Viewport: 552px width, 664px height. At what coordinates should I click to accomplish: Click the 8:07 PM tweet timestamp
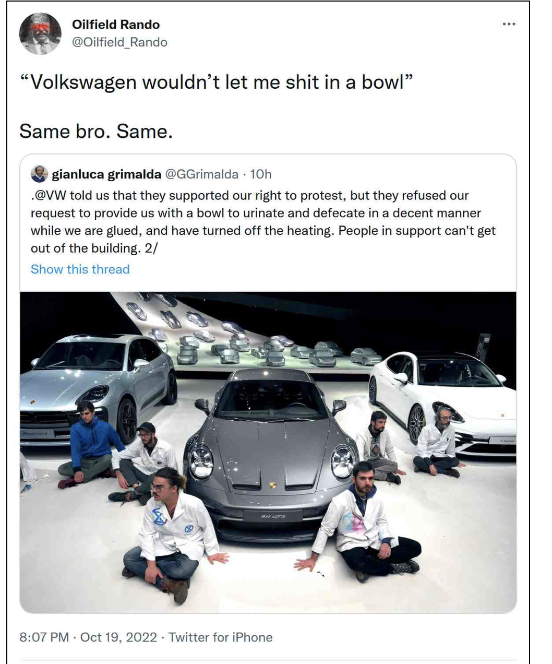[44, 637]
